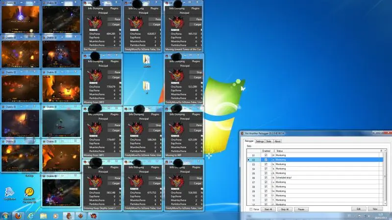Screen dimensions: 392x220
Task: Launch Internet Explorer from the taskbar
Action: [x=31, y=216]
